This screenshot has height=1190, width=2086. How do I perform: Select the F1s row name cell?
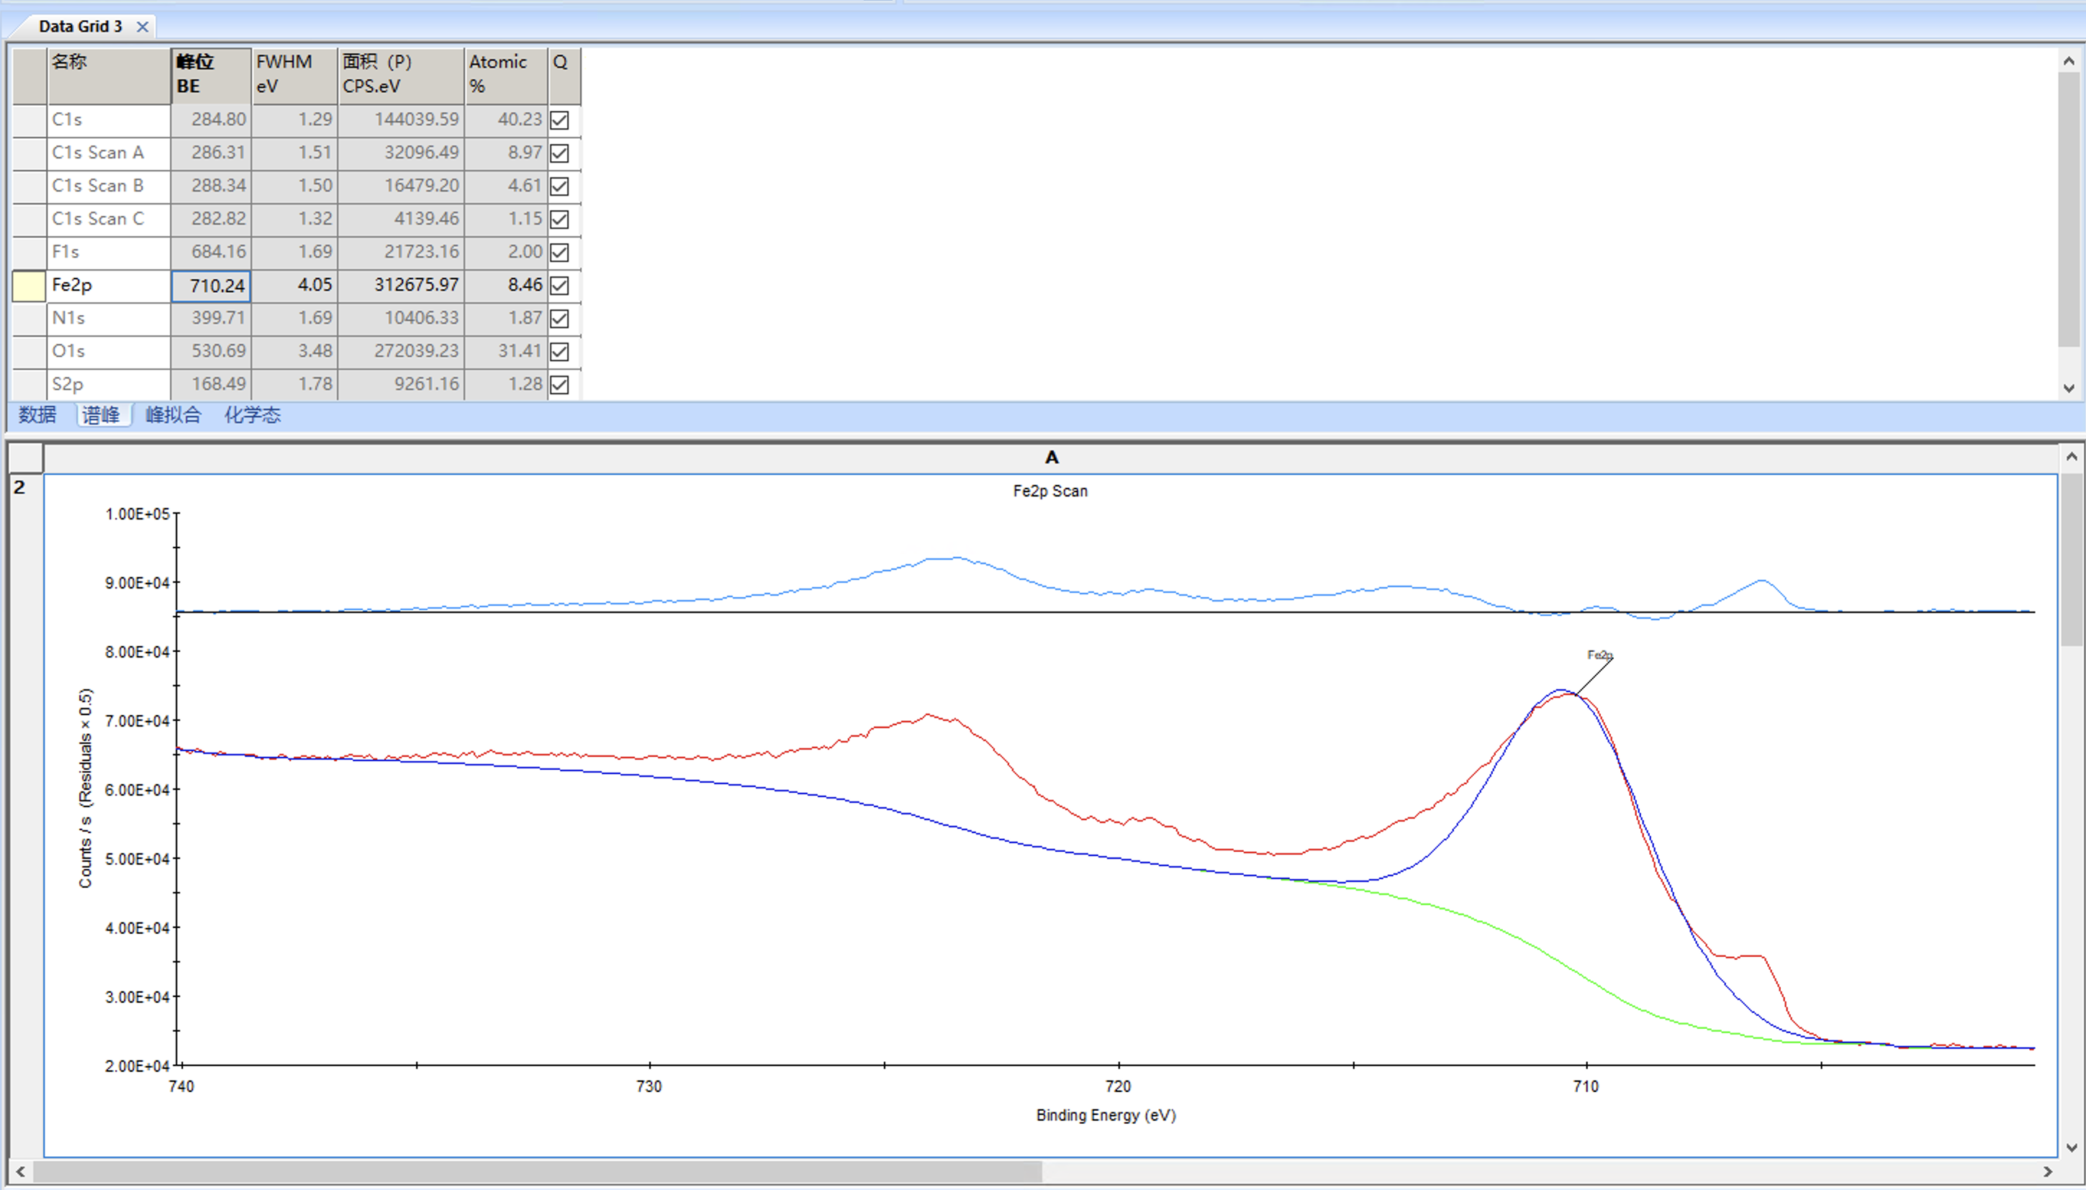pos(108,252)
